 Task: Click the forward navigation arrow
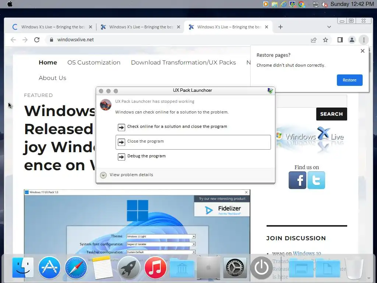coord(25,40)
